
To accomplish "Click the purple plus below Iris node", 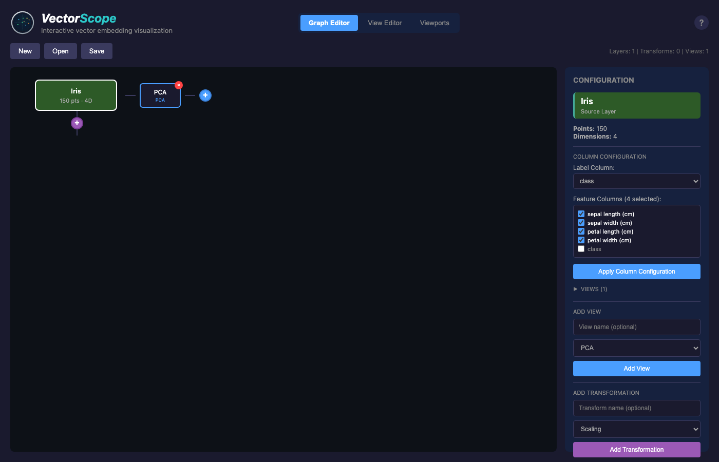I will 77,123.
